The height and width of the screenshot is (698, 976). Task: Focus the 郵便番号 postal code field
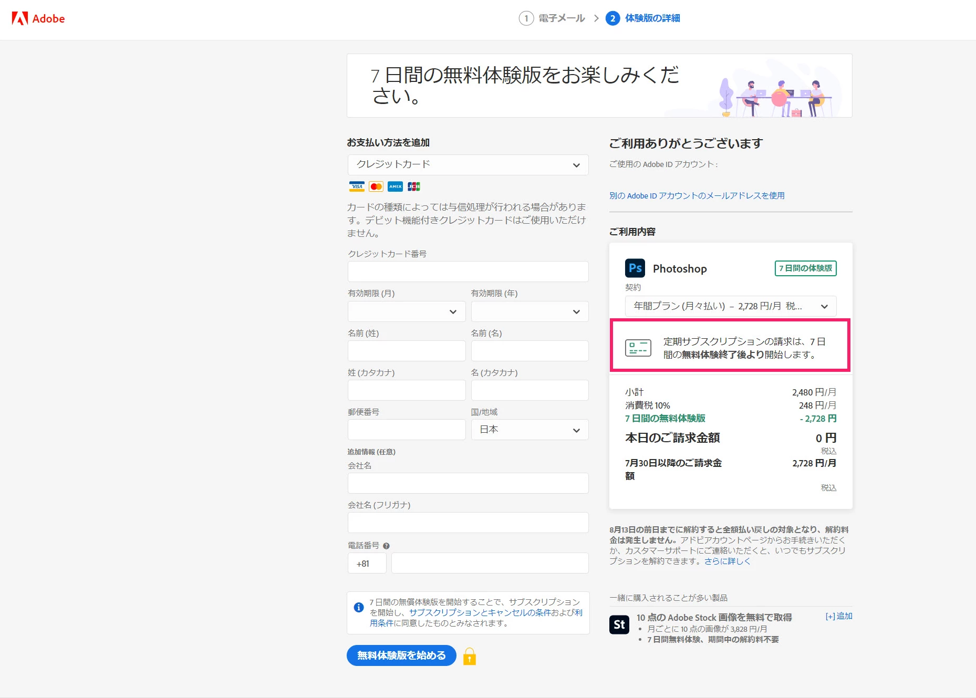(407, 430)
